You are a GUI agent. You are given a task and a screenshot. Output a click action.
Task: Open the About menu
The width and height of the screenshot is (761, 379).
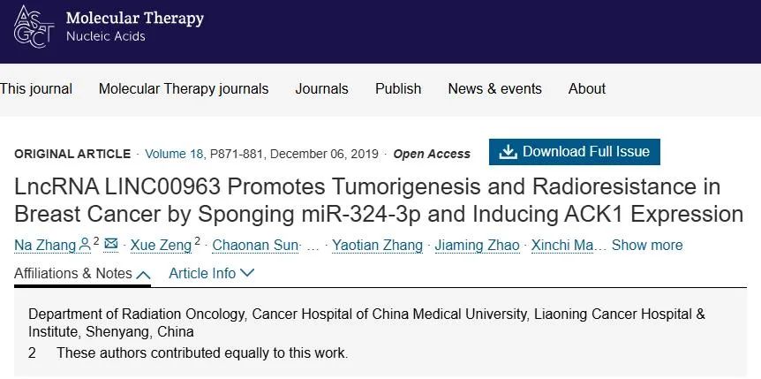tap(587, 89)
